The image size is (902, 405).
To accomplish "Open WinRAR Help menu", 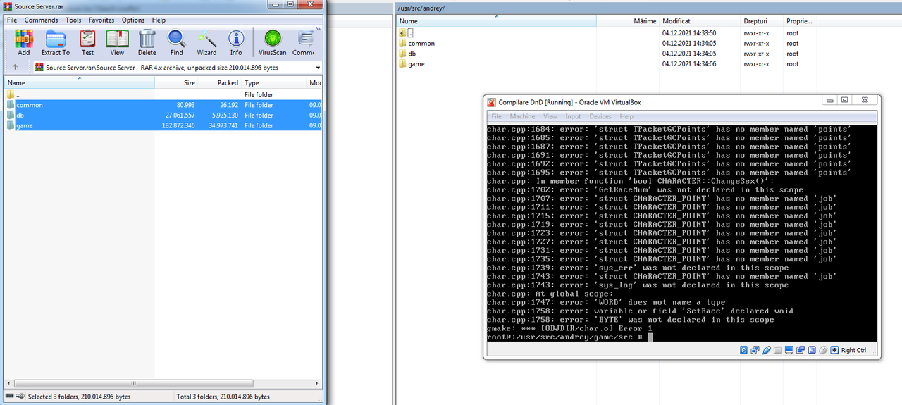I will (x=159, y=20).
